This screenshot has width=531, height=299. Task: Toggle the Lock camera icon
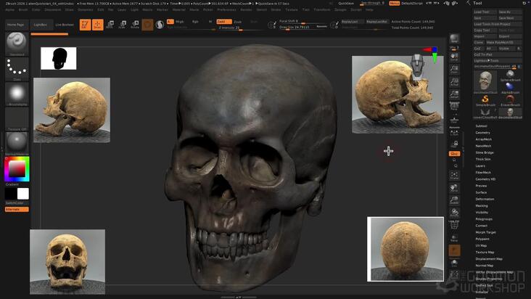click(x=454, y=144)
